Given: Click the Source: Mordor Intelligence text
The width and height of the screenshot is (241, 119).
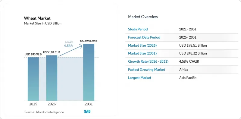Looking at the screenshot, I should tap(44, 112).
